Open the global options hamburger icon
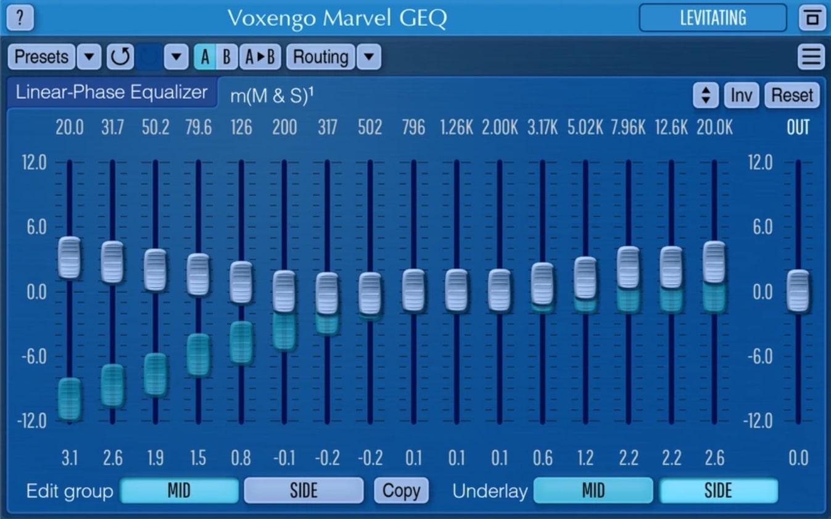 810,57
